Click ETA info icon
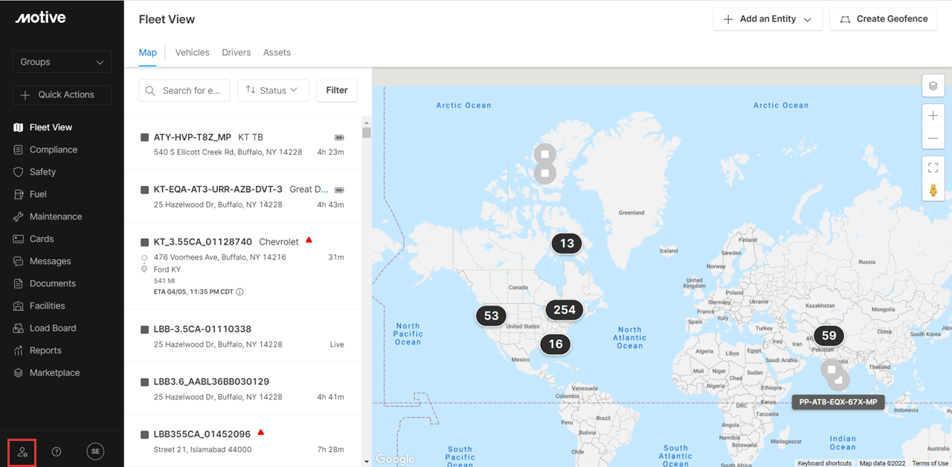The height and width of the screenshot is (467, 952). point(239,292)
